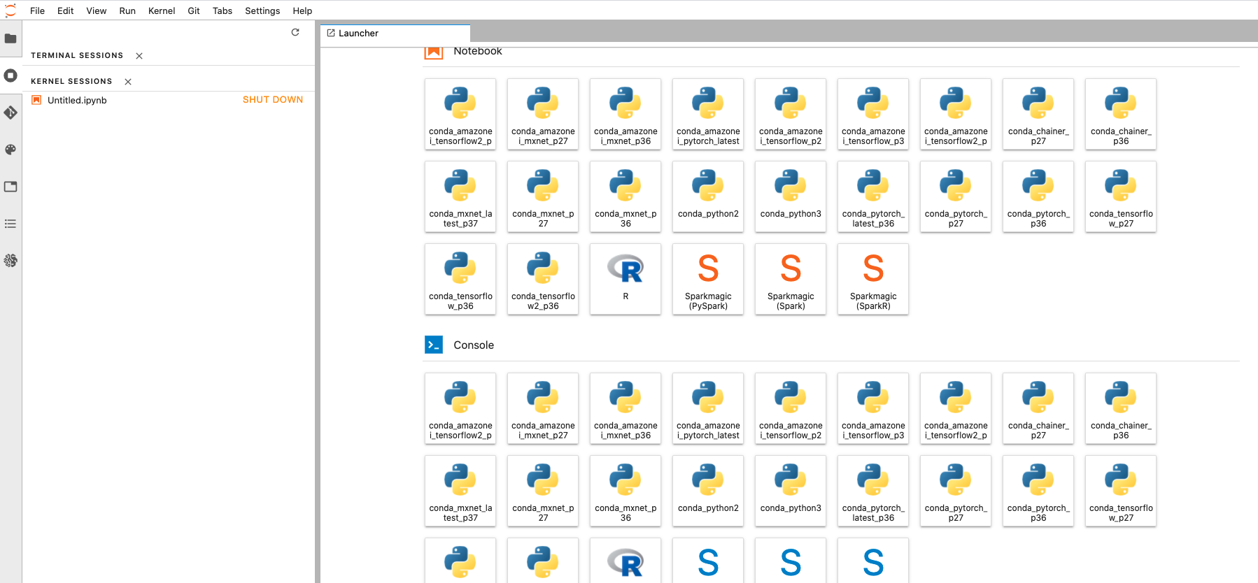This screenshot has height=583, width=1258.
Task: Create a conda_tensorflow_p27 notebook
Action: [x=1121, y=196]
